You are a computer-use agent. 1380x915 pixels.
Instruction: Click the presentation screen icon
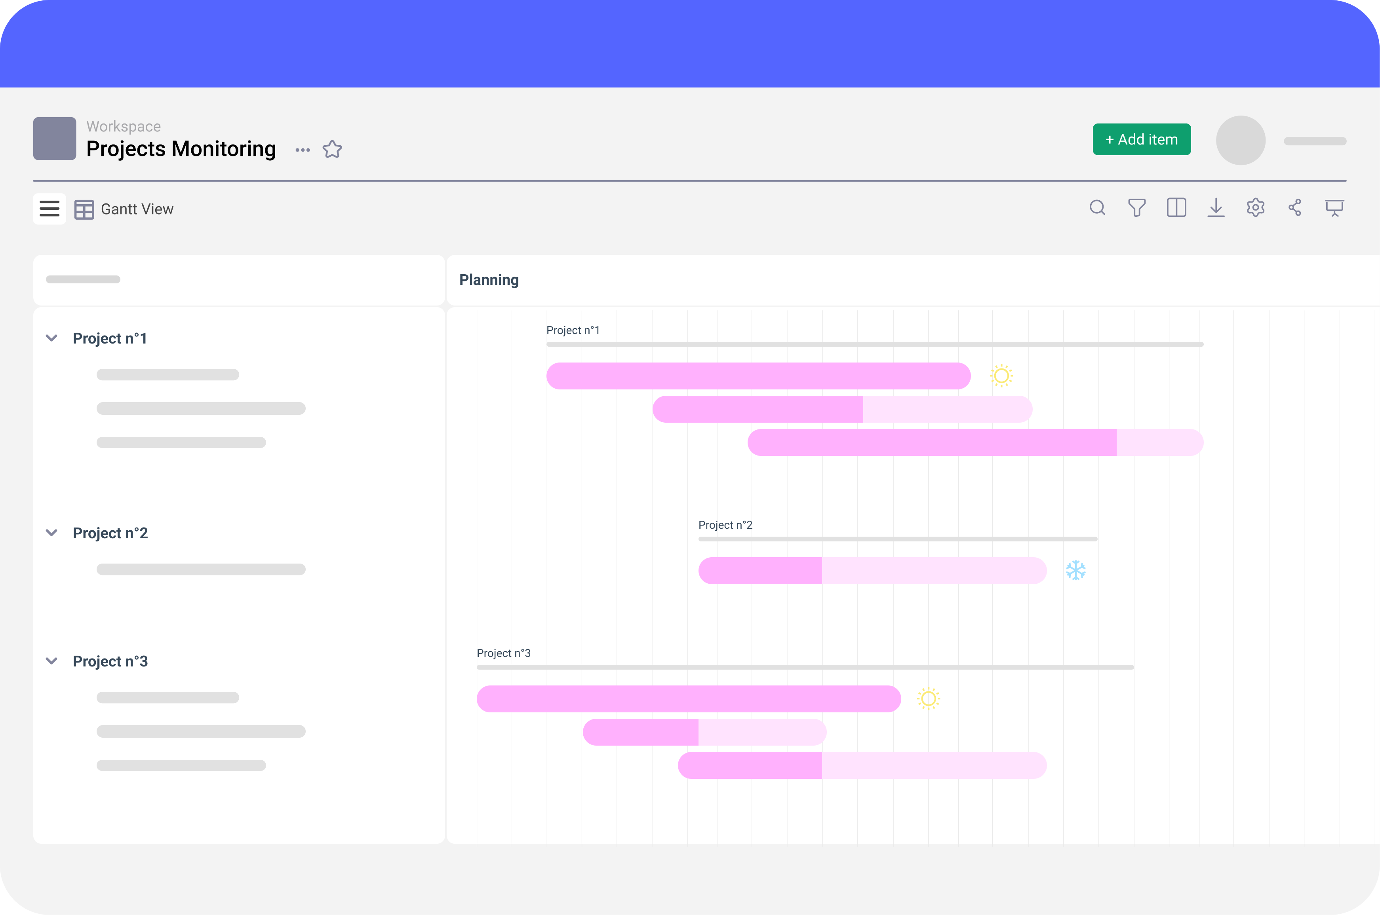tap(1334, 208)
